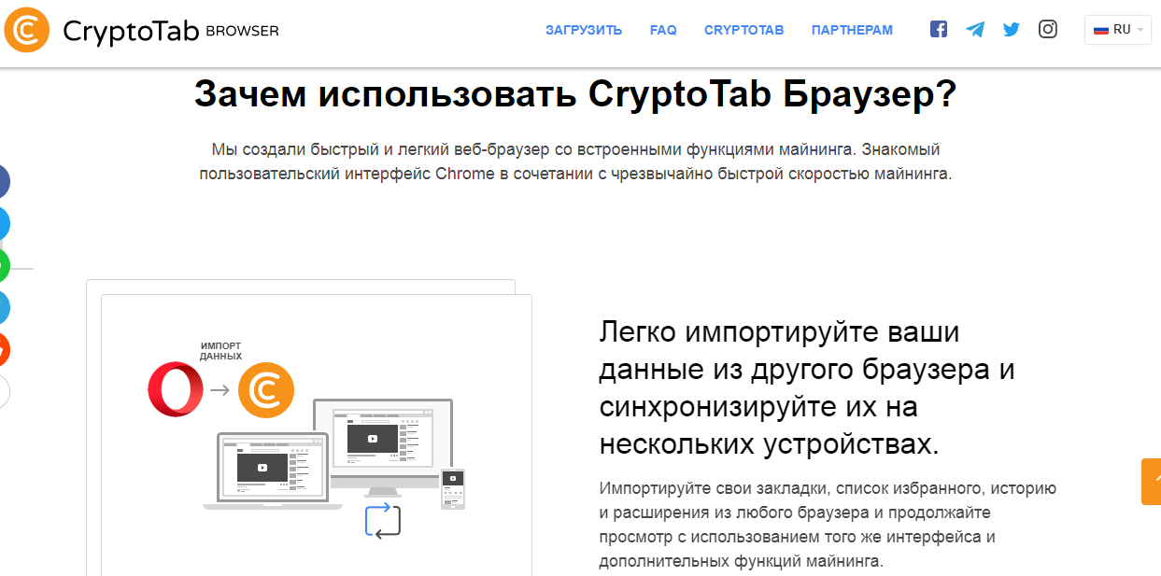Viewport: 1161px width, 576px height.
Task: Click the orange-red Reddit share button on left edge
Action: [4, 350]
